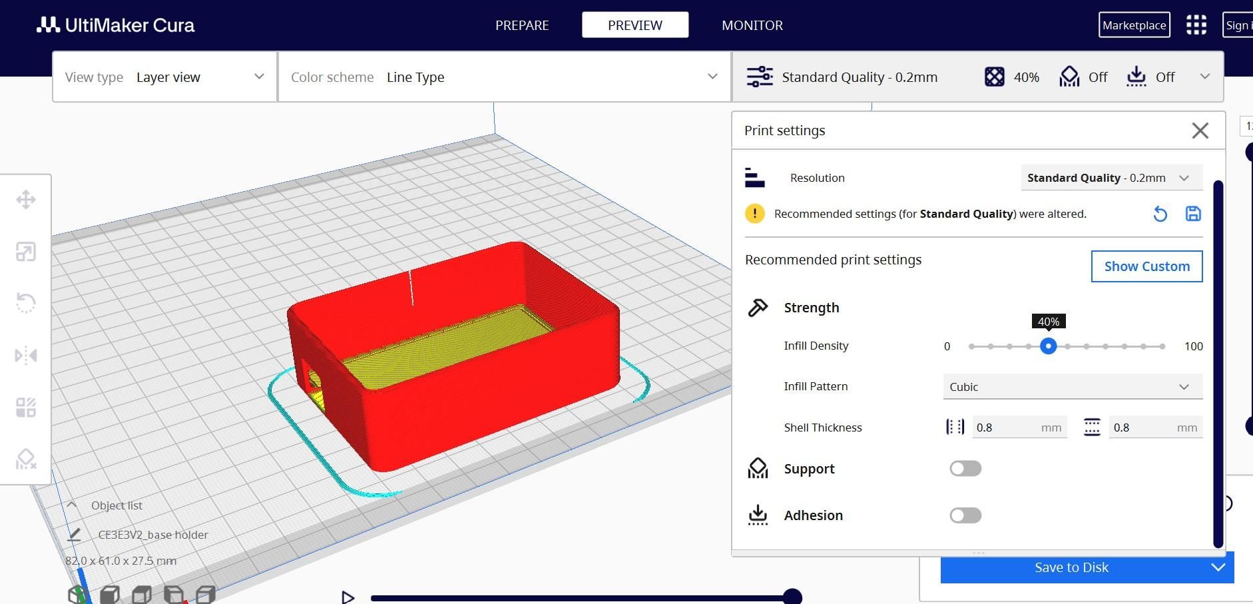Open the Resolution dropdown in Print settings
The image size is (1253, 604).
1111,177
